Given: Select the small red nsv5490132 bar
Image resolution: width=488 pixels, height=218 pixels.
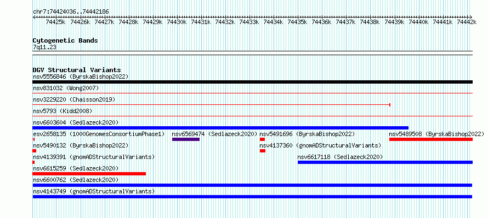Looking at the screenshot, I should (34, 151).
